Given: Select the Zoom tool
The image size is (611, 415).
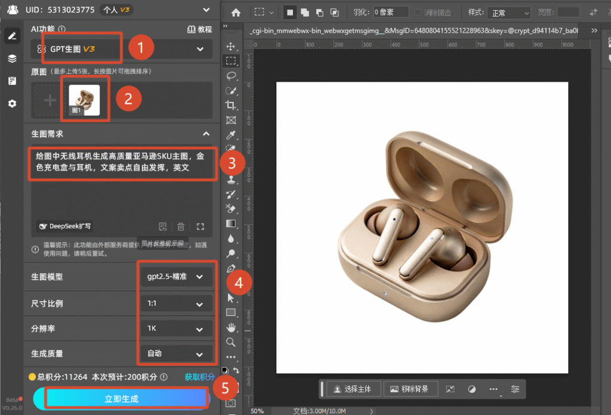Looking at the screenshot, I should [231, 342].
